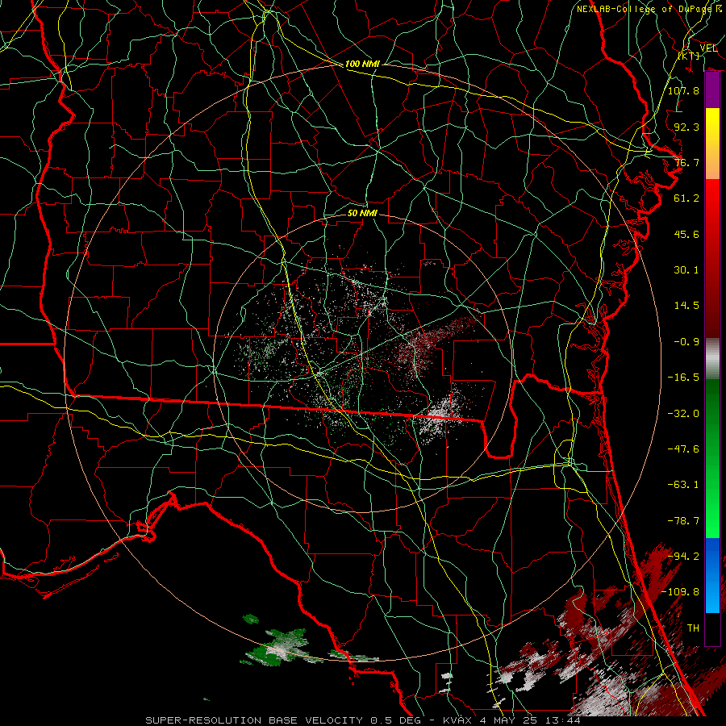726x726 pixels.
Task: Pick the blue segment of the color bar
Action: pyautogui.click(x=712, y=574)
